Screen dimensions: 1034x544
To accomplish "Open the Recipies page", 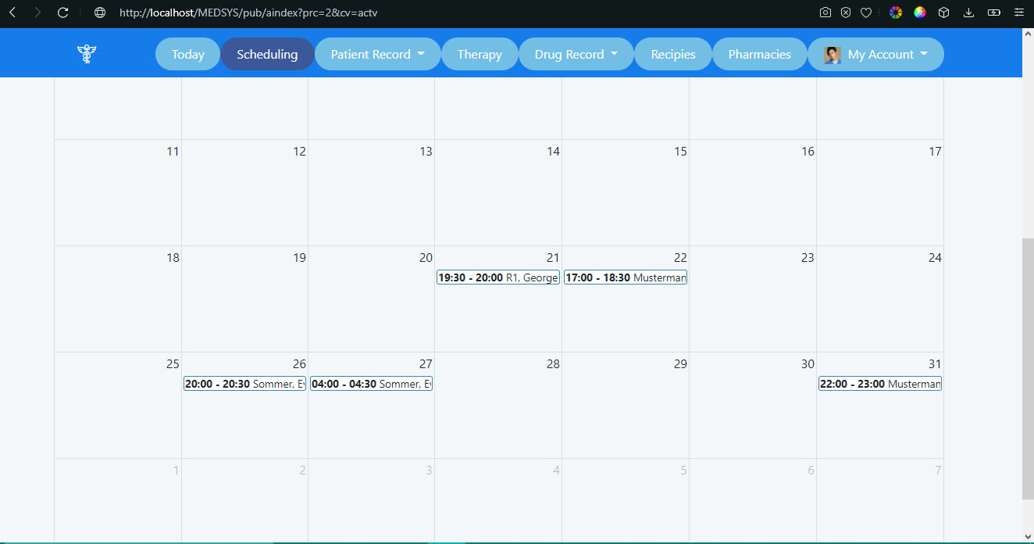I will (x=673, y=54).
